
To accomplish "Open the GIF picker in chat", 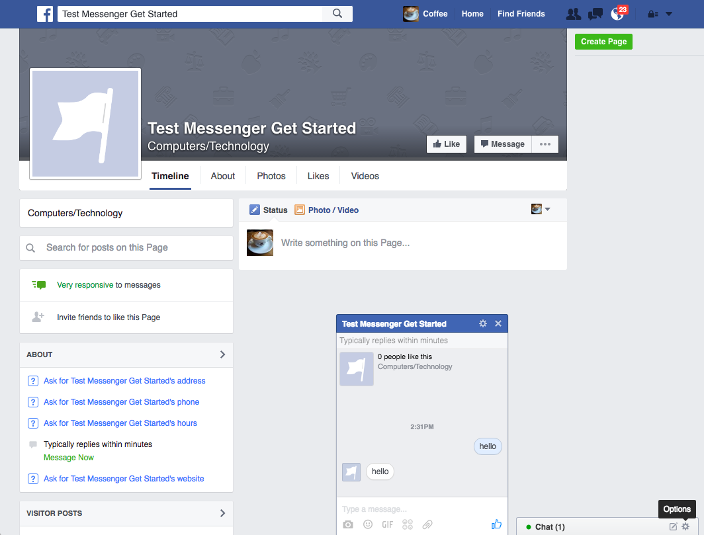I will pos(388,524).
